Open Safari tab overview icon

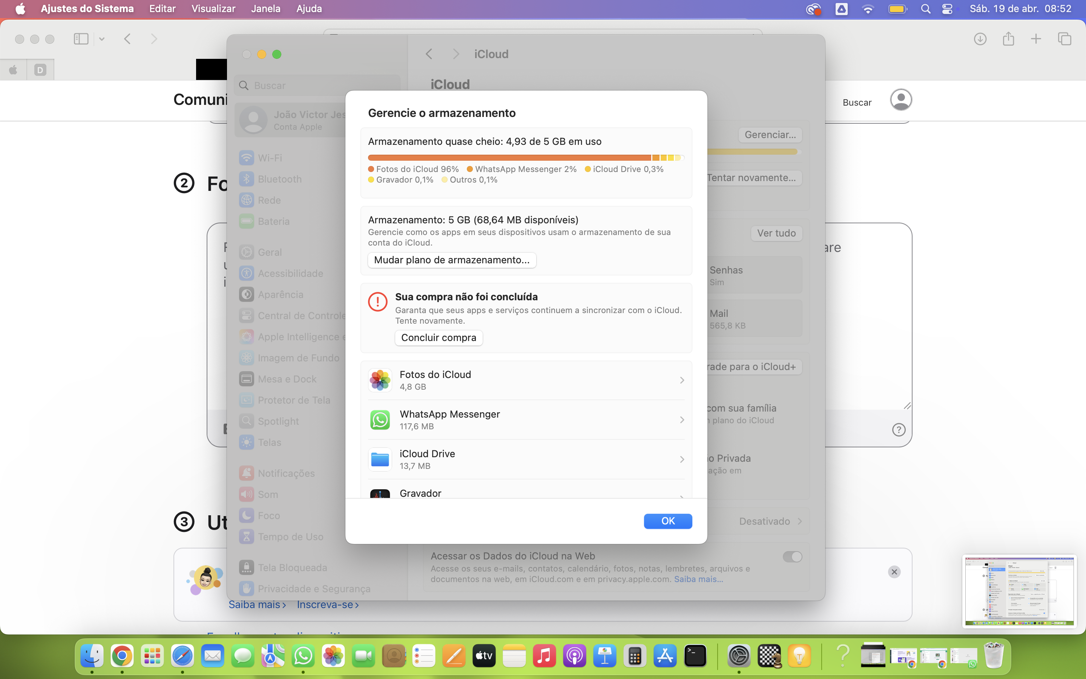click(x=1065, y=39)
